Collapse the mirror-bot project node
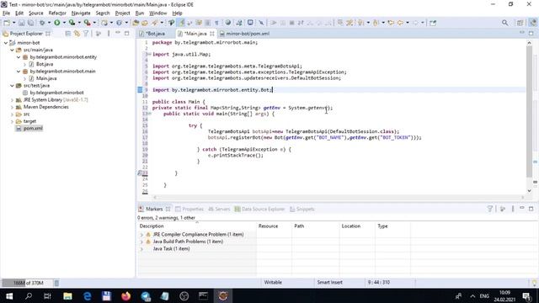This screenshot has height=303, width=539. [6, 43]
